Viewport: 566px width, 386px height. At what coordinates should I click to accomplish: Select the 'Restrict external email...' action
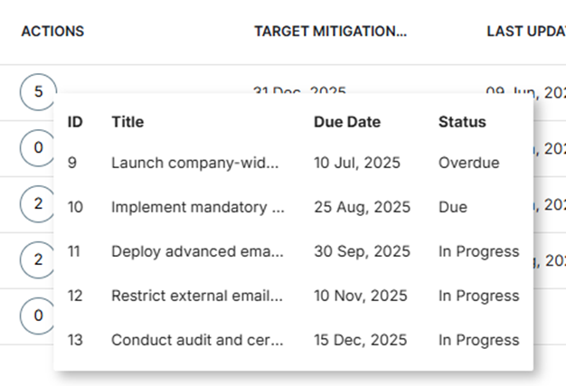pos(197,296)
